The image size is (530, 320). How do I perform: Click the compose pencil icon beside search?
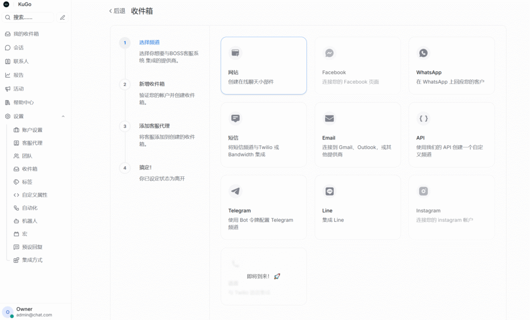[63, 18]
